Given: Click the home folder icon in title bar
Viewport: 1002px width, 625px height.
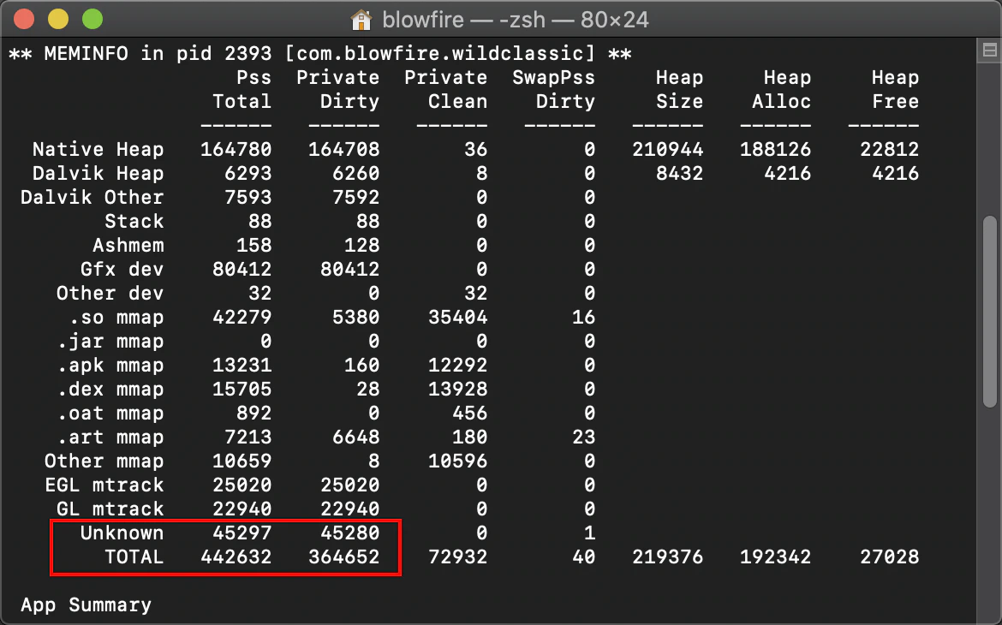Looking at the screenshot, I should pyautogui.click(x=361, y=20).
